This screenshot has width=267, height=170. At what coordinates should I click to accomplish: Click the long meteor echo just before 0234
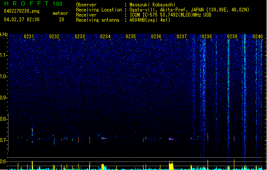104,138
